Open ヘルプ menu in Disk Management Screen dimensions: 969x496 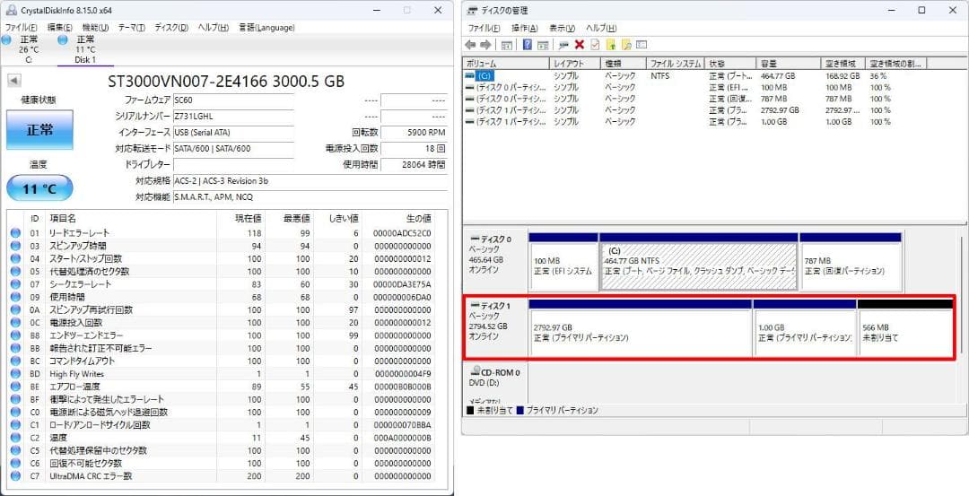pos(601,29)
